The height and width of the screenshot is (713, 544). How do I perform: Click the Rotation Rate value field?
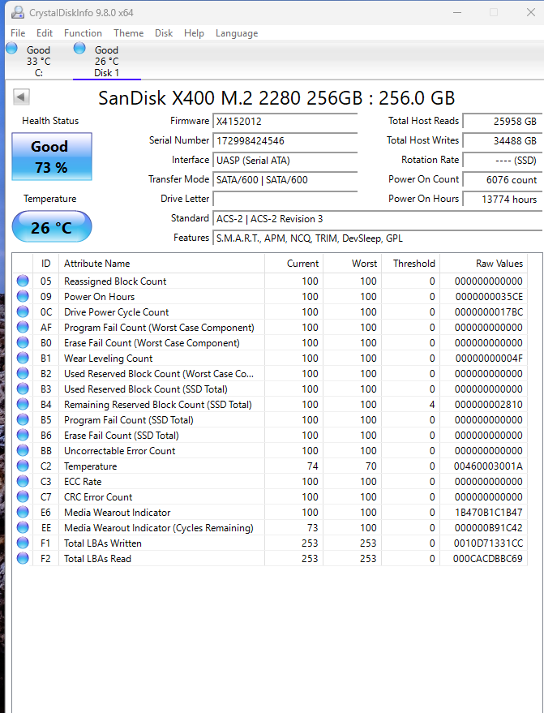[503, 161]
